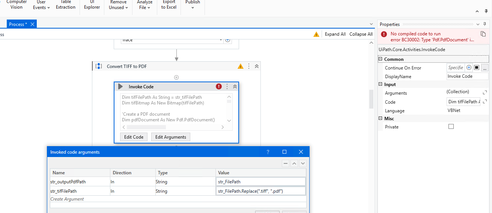
Task: Open UI Explorer from the ribbon
Action: (92, 5)
